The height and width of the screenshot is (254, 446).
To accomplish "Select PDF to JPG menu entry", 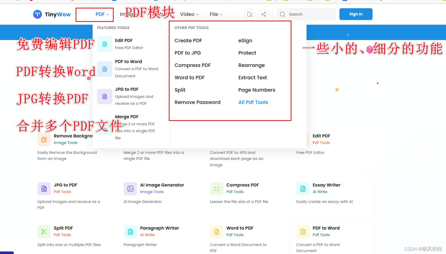I will (x=188, y=53).
